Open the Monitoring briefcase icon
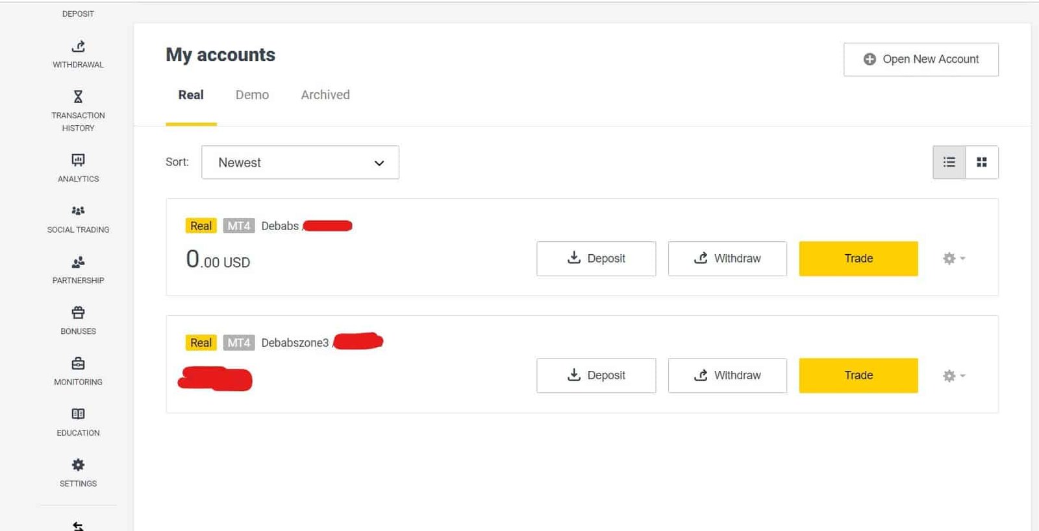 click(x=78, y=363)
